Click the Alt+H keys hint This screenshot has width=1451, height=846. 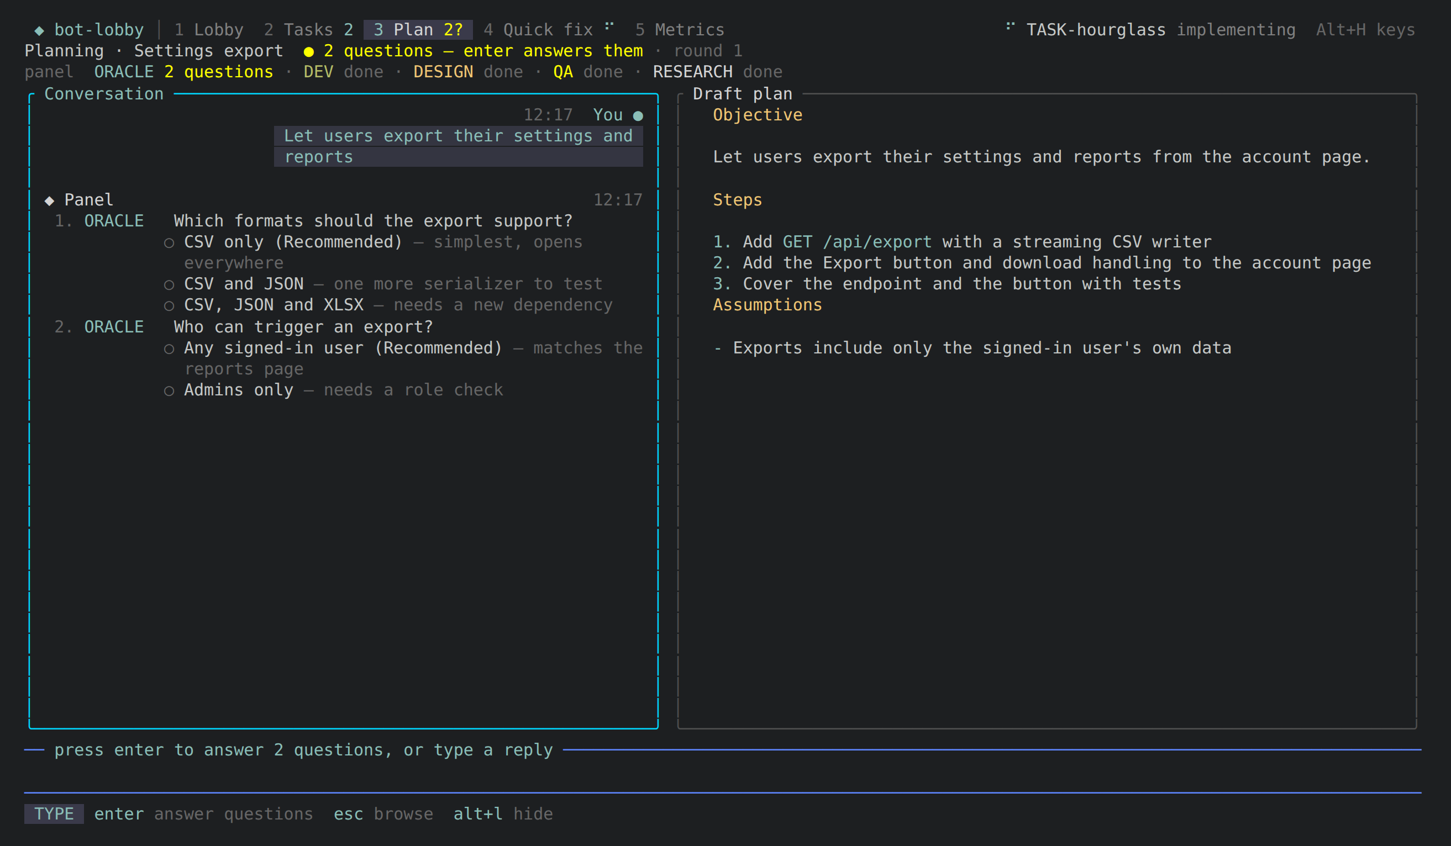(x=1365, y=29)
